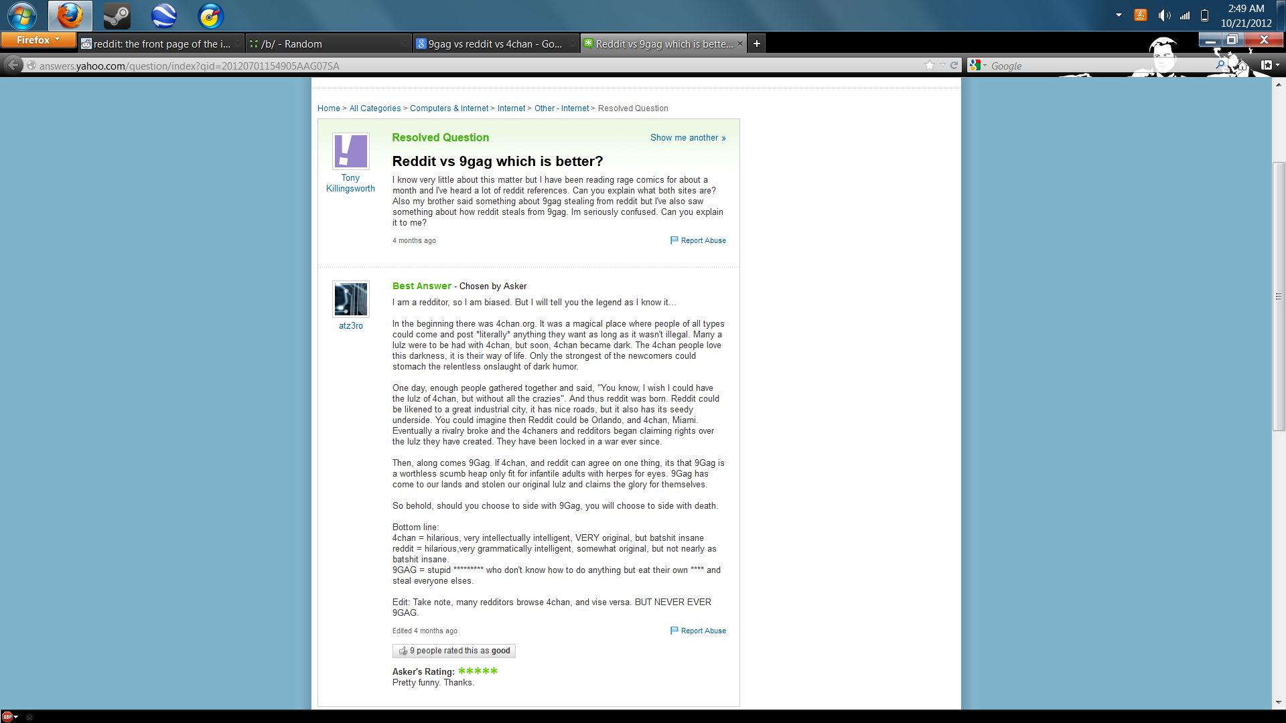
Task: Click the Firefox back arrow button
Action: 13,65
